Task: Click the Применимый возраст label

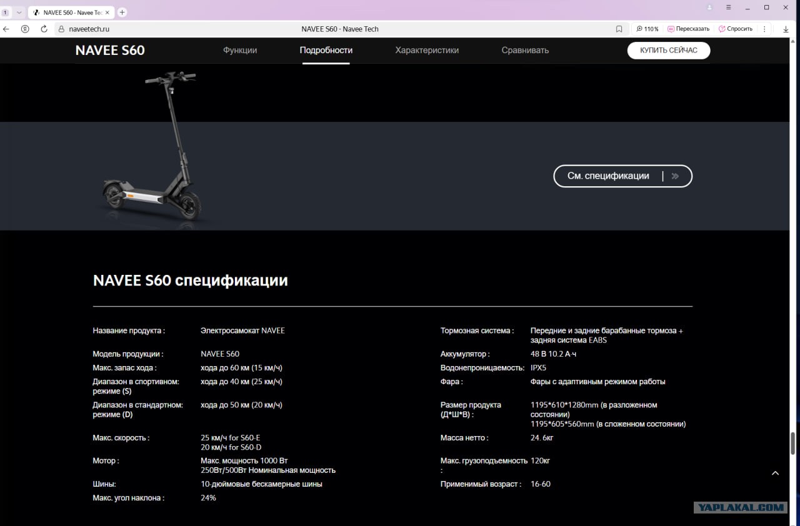Action: pos(481,484)
